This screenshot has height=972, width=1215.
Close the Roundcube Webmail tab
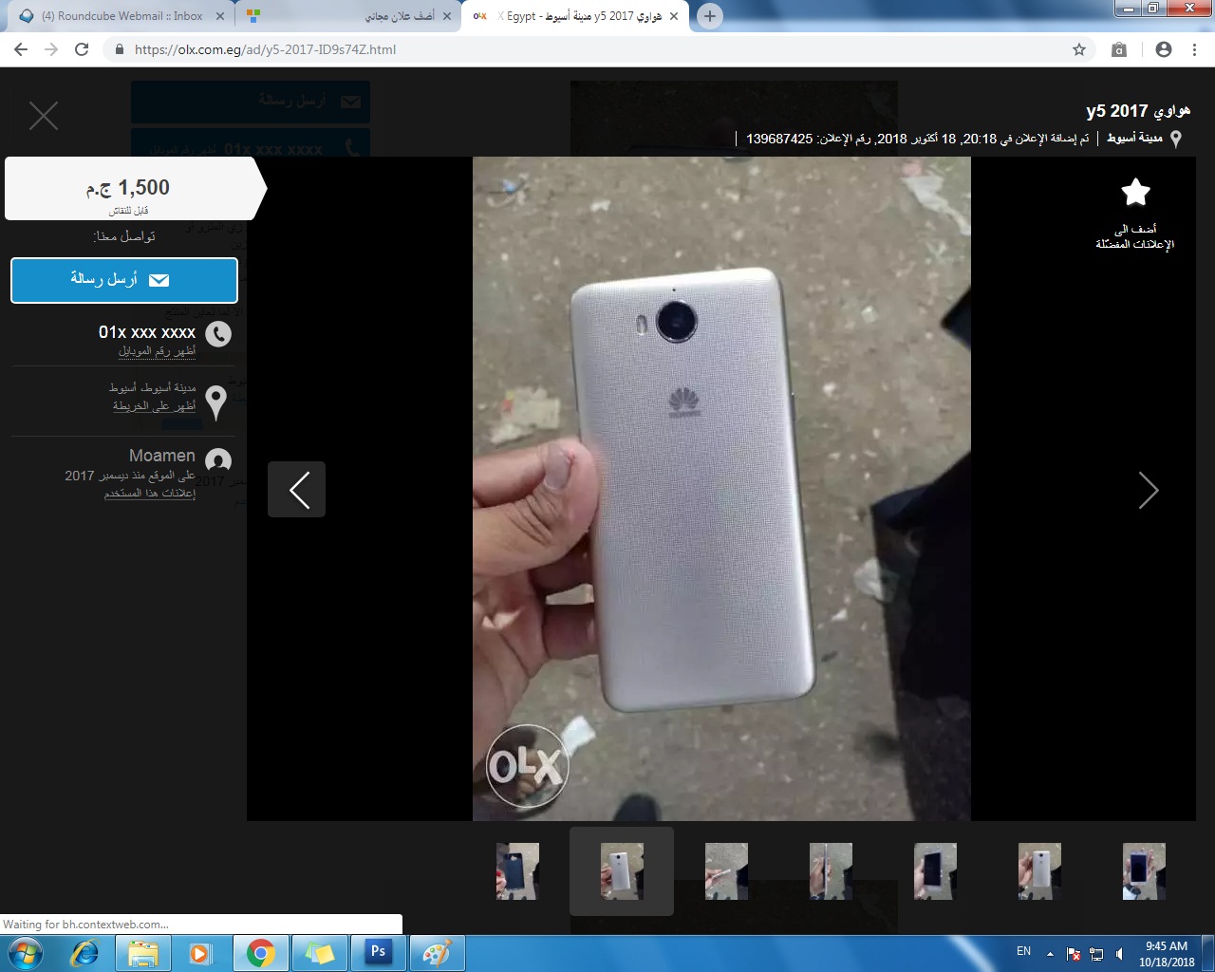pyautogui.click(x=219, y=16)
